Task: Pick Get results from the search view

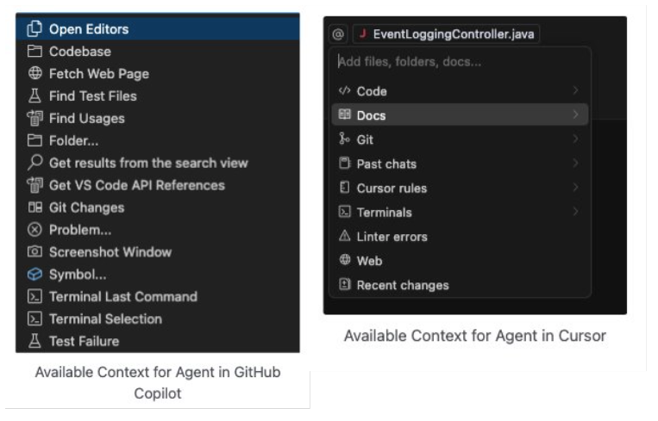Action: (x=158, y=163)
